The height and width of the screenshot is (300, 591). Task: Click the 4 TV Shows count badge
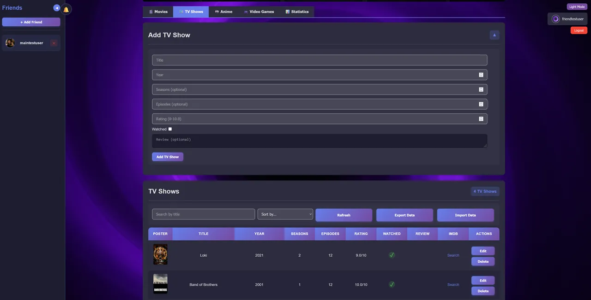[485, 191]
